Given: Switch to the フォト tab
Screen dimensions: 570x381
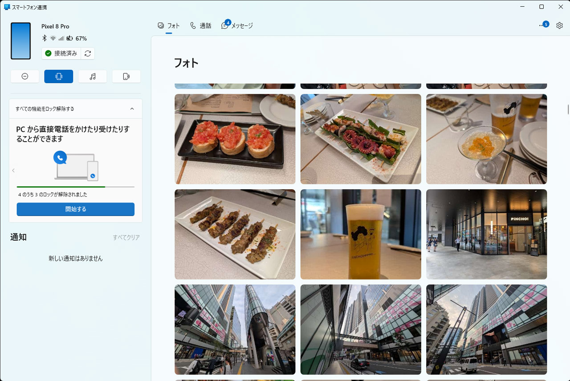Looking at the screenshot, I should [x=169, y=25].
